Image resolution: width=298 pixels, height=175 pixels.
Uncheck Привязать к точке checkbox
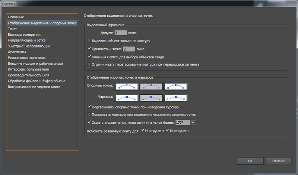point(89,49)
